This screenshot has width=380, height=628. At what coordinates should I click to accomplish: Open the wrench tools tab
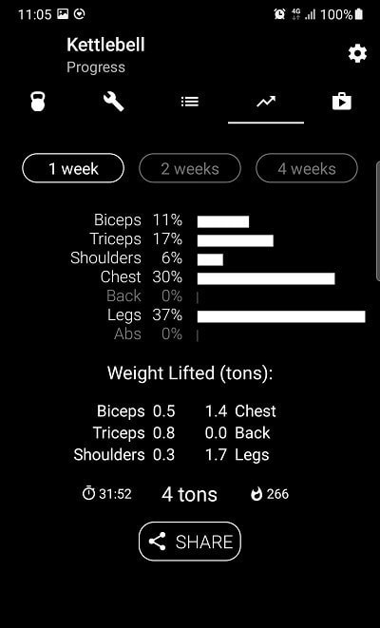(114, 102)
